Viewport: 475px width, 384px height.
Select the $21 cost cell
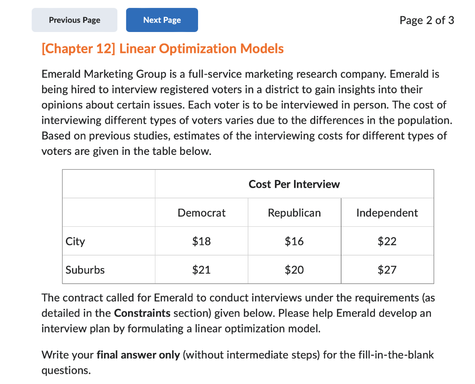201,269
